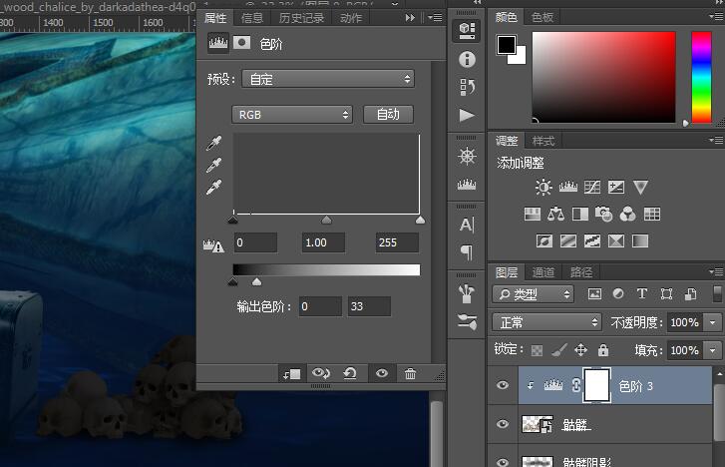Add an Exposure adjustment
725x467 pixels.
click(616, 187)
